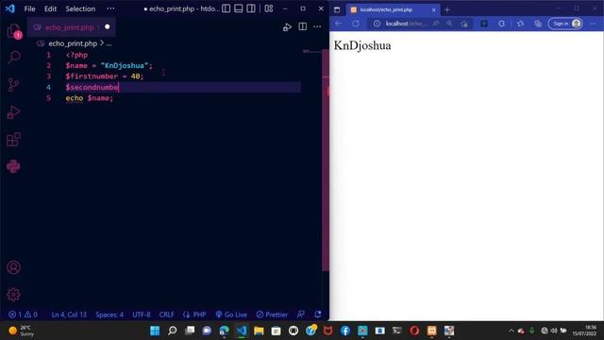The width and height of the screenshot is (604, 340).
Task: Click the Prettier status bar item
Action: (x=272, y=314)
